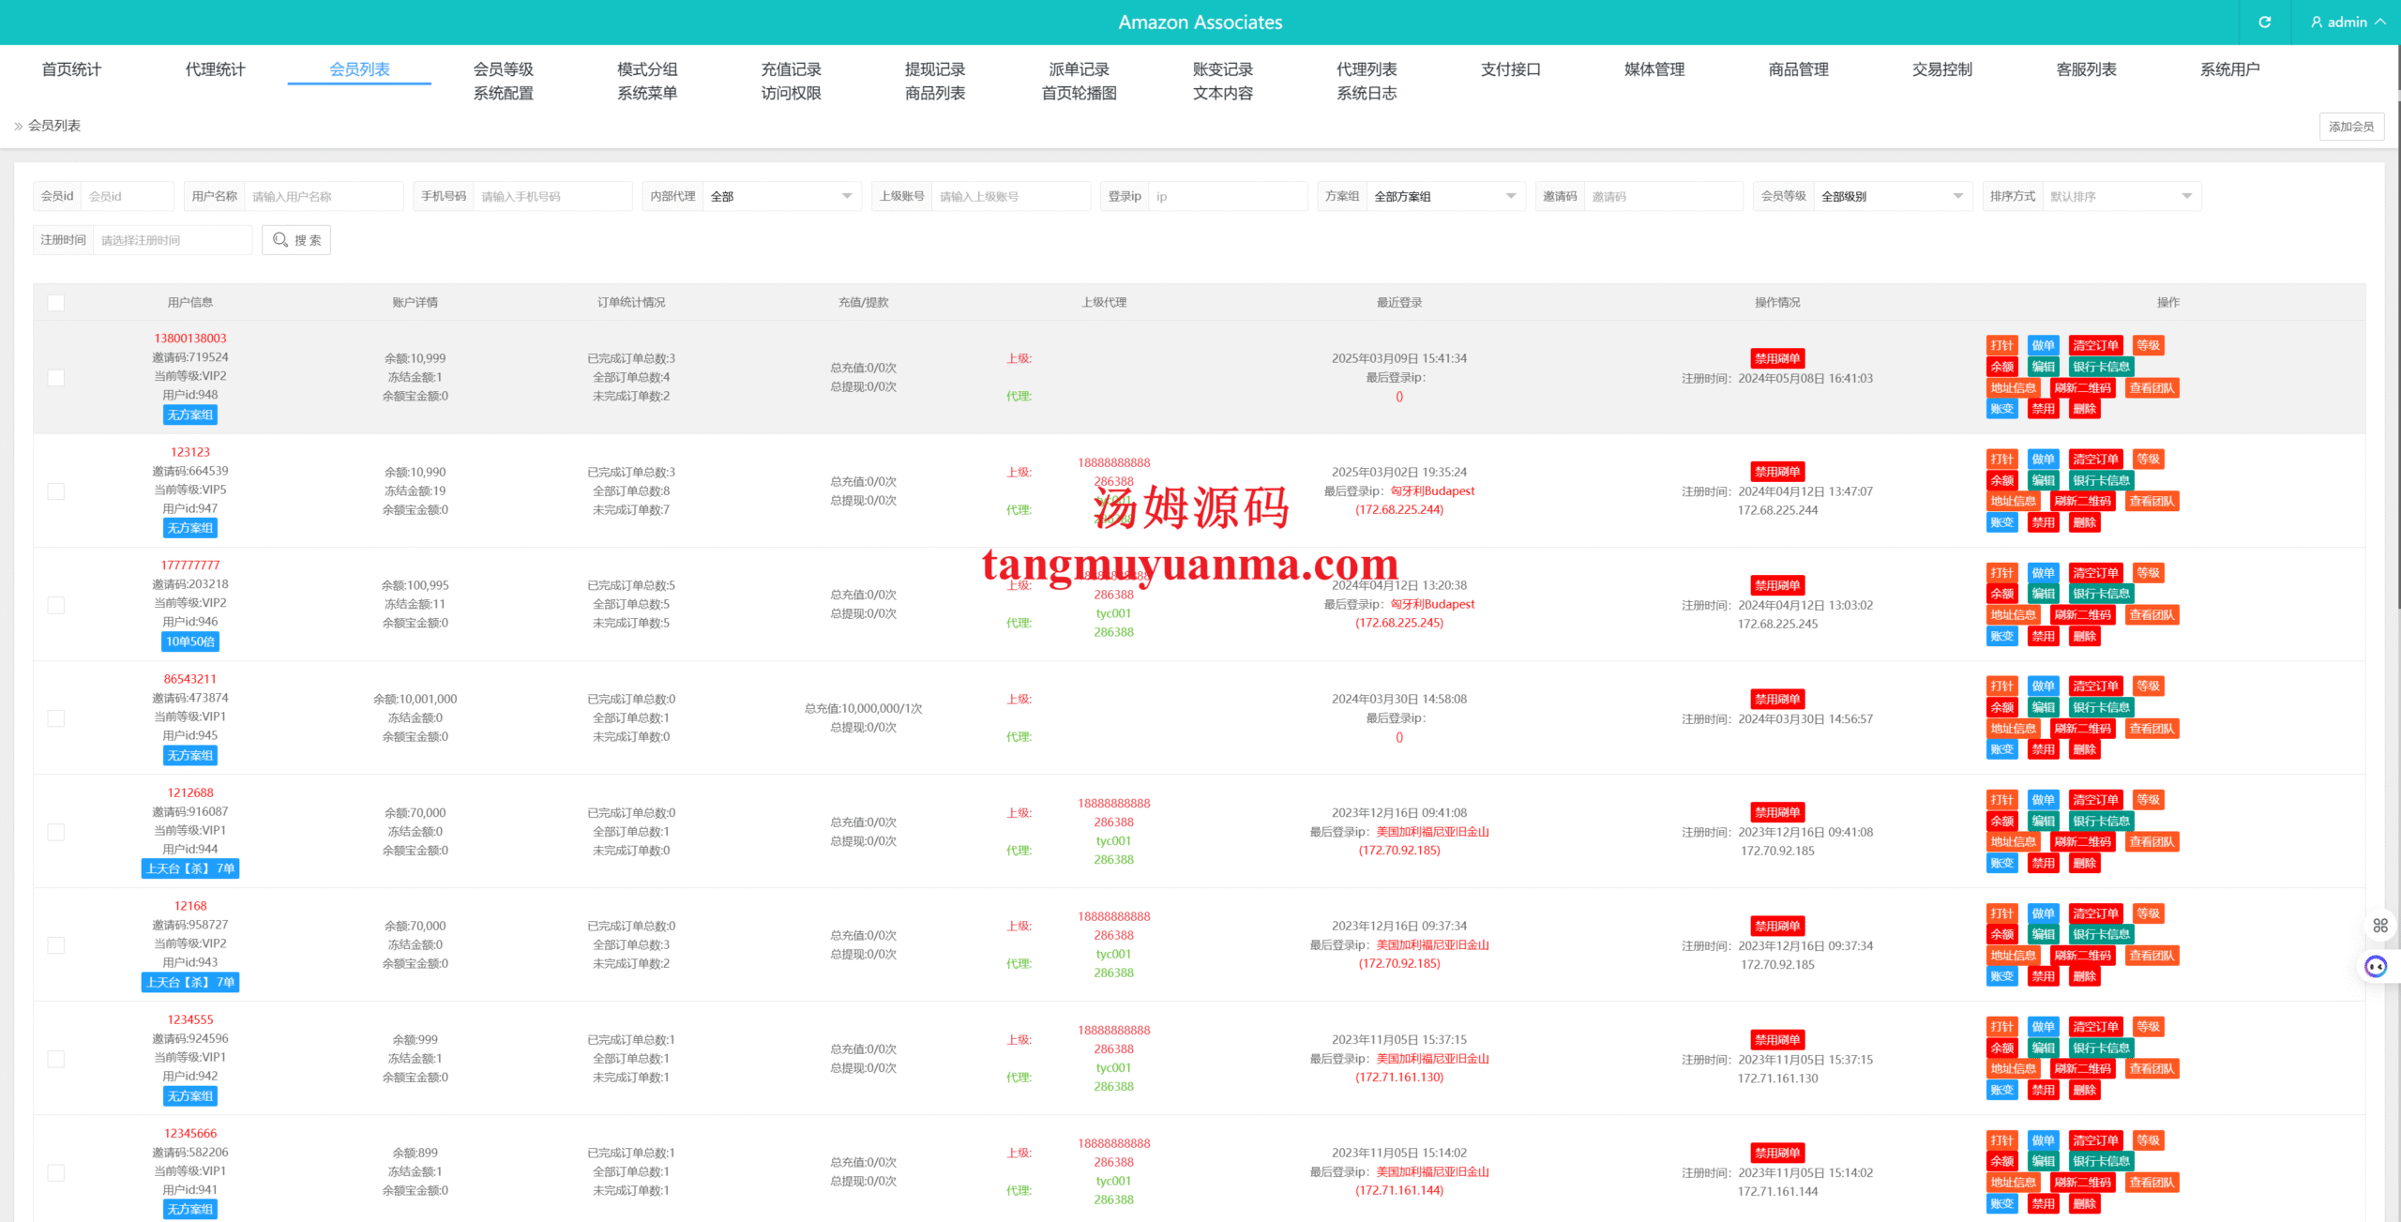The width and height of the screenshot is (2401, 1222).
Task: Toggle the select-all checkbox in table header
Action: [x=56, y=302]
